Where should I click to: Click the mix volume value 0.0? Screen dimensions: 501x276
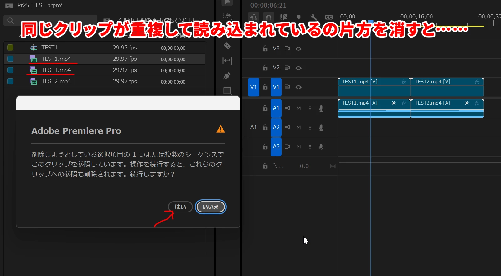click(x=304, y=166)
